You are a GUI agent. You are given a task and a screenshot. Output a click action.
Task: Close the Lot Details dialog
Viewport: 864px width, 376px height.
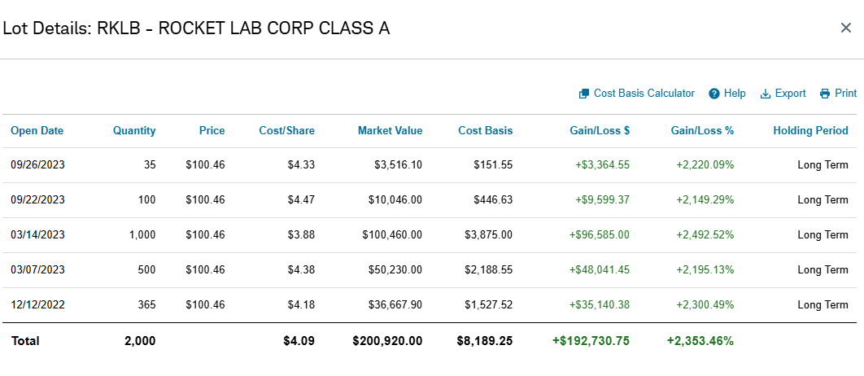click(x=846, y=28)
